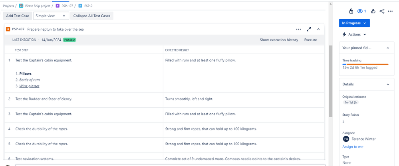Click the Bottle of rum list item
399x166 pixels.
coord(30,80)
